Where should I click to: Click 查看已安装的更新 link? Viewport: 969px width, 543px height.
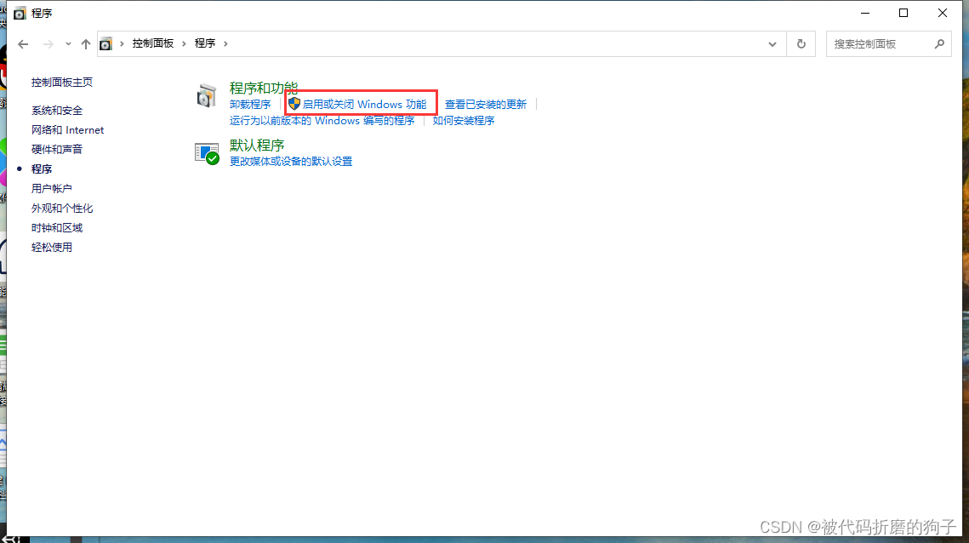[486, 105]
